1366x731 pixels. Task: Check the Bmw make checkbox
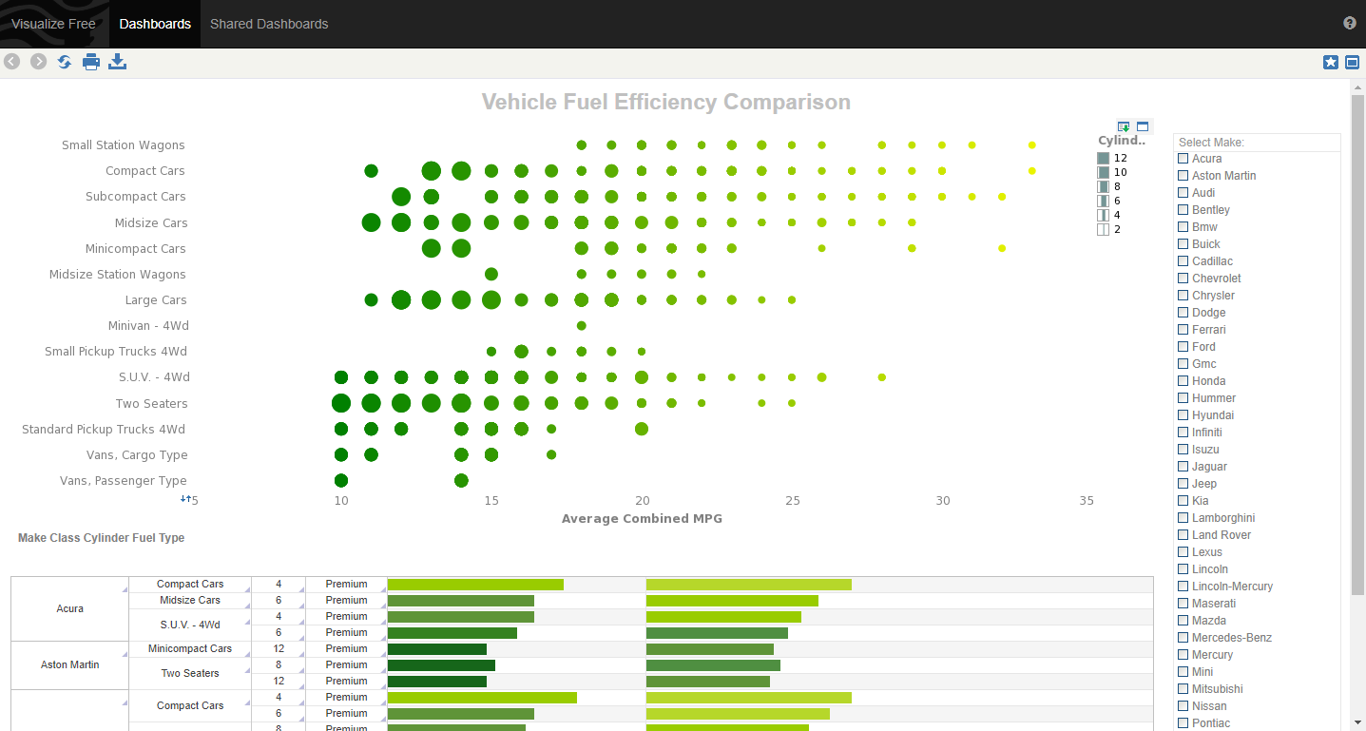click(1183, 227)
